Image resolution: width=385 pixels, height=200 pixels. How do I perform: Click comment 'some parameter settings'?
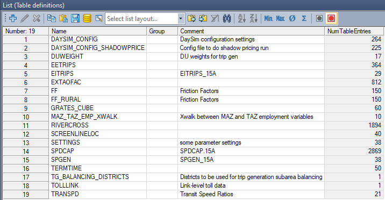click(x=210, y=142)
